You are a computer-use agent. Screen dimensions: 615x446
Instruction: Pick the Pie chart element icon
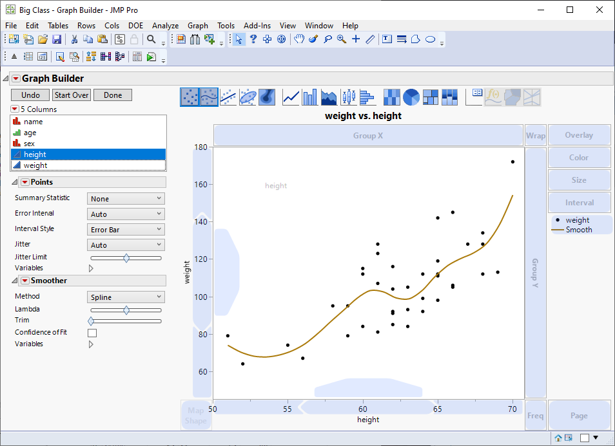[x=411, y=97]
